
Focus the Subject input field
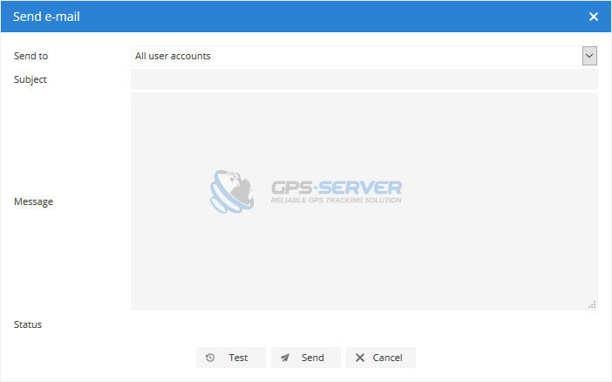pos(364,79)
